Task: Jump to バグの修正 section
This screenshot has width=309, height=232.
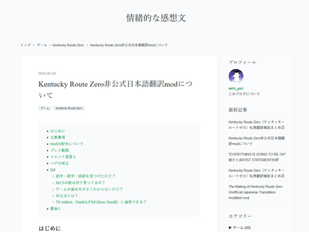Action: tap(60, 163)
